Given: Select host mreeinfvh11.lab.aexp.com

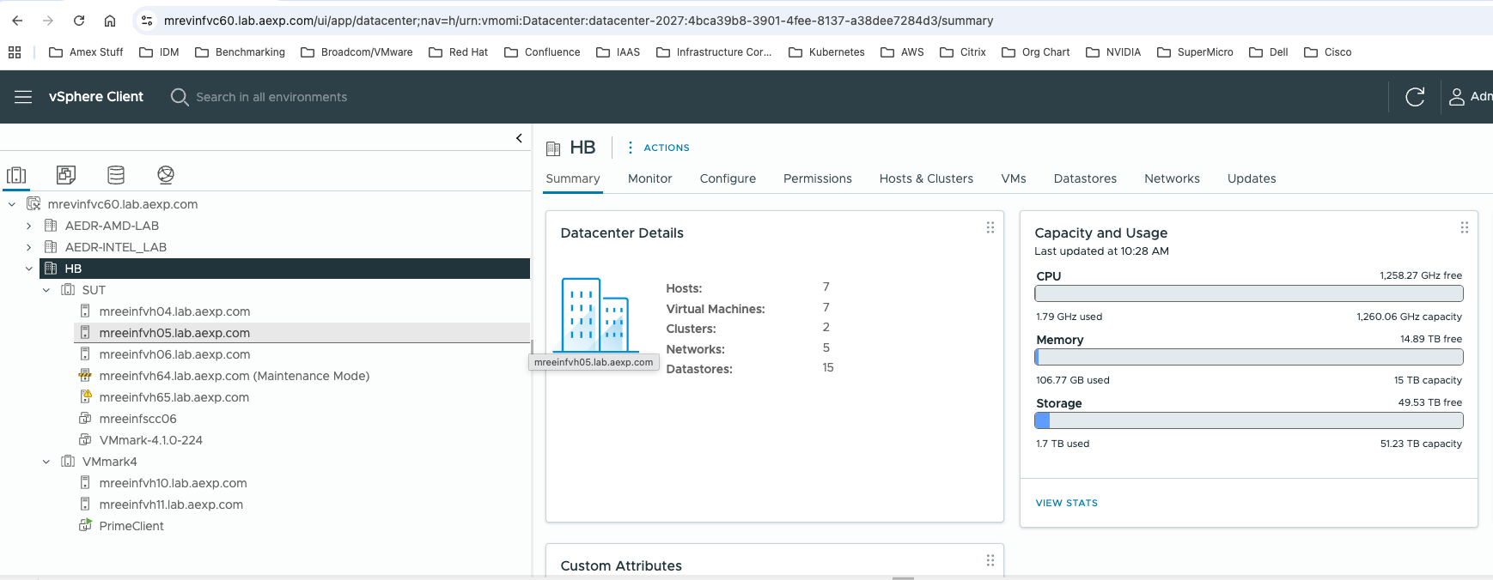Looking at the screenshot, I should [171, 504].
